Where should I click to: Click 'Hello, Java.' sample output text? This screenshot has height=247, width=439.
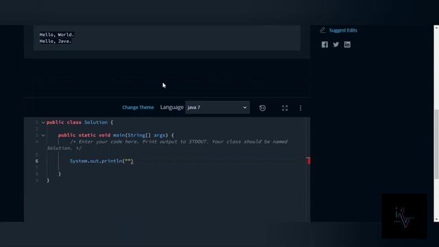click(56, 41)
